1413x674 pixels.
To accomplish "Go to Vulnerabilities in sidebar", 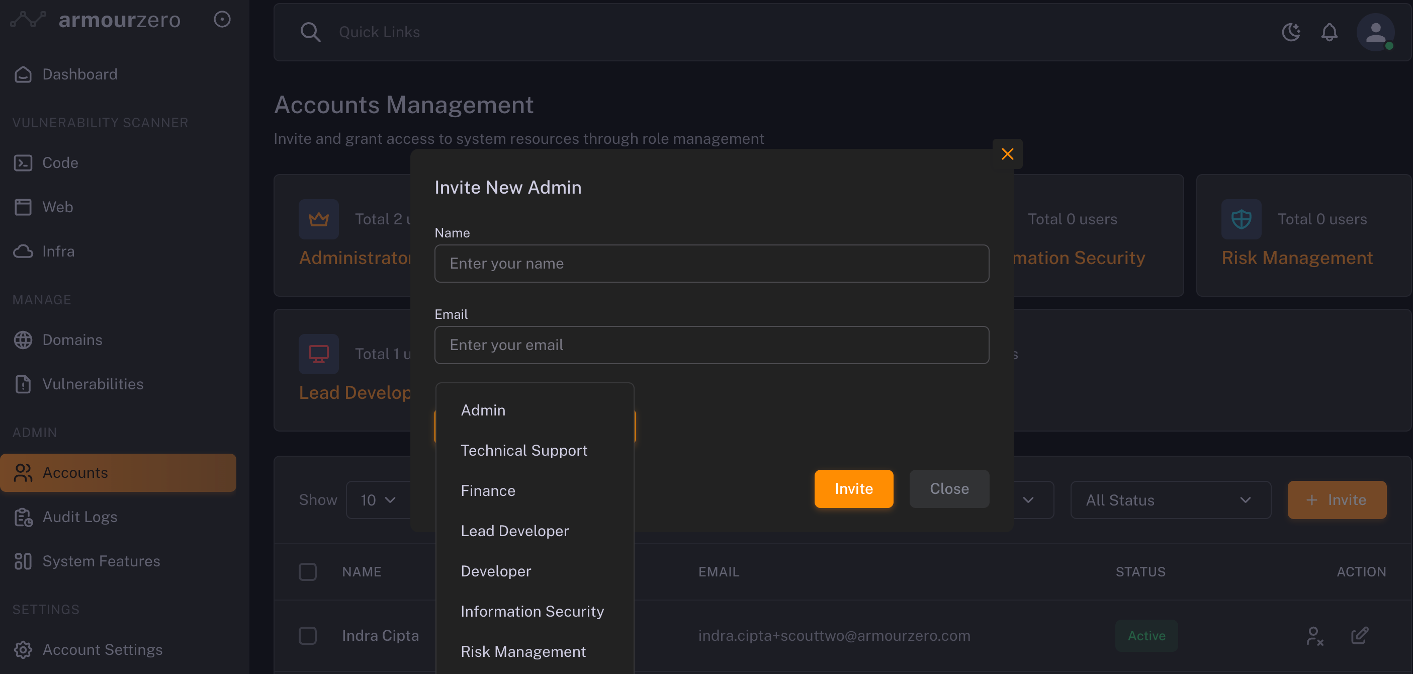I will point(93,384).
